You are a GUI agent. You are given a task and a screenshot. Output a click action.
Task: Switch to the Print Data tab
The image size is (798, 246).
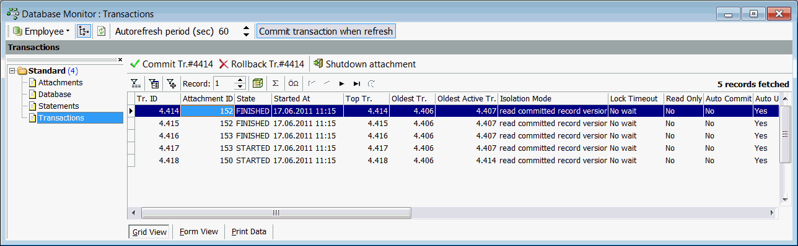pyautogui.click(x=248, y=232)
